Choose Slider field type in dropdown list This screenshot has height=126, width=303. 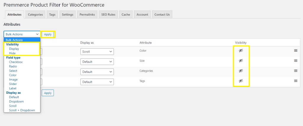click(x=13, y=84)
